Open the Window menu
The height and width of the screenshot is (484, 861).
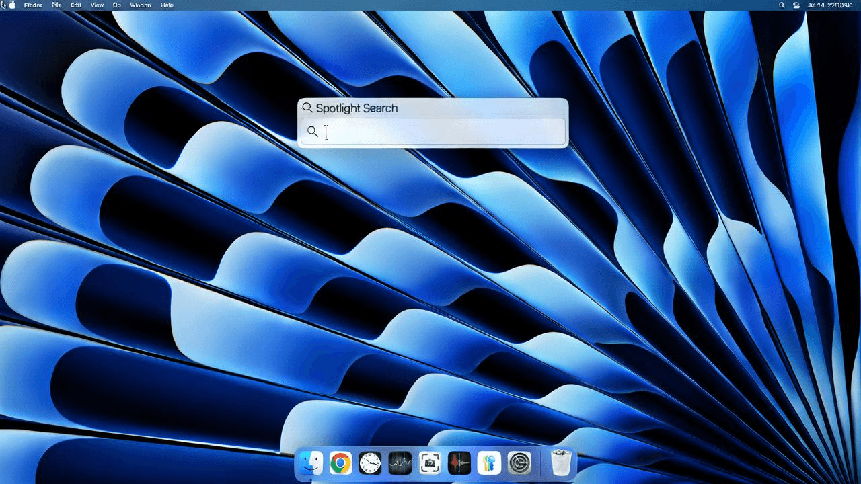141,5
